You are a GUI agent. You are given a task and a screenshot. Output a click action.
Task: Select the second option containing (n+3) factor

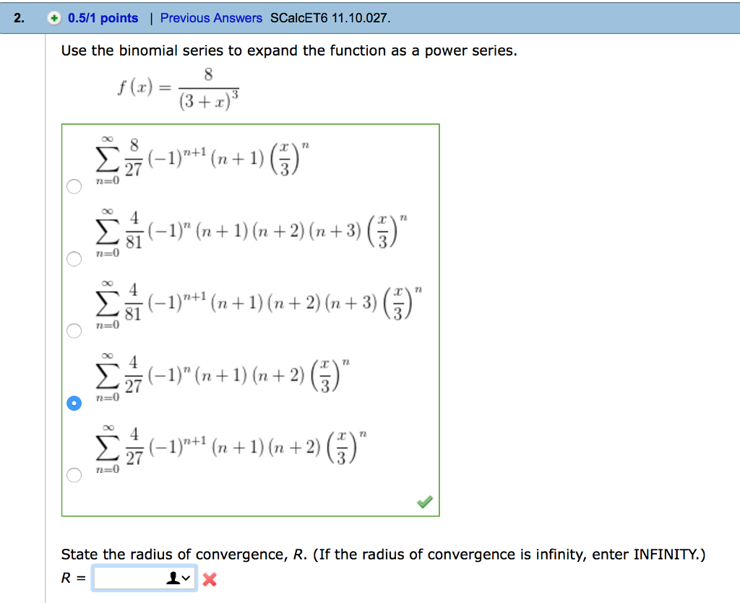[74, 259]
